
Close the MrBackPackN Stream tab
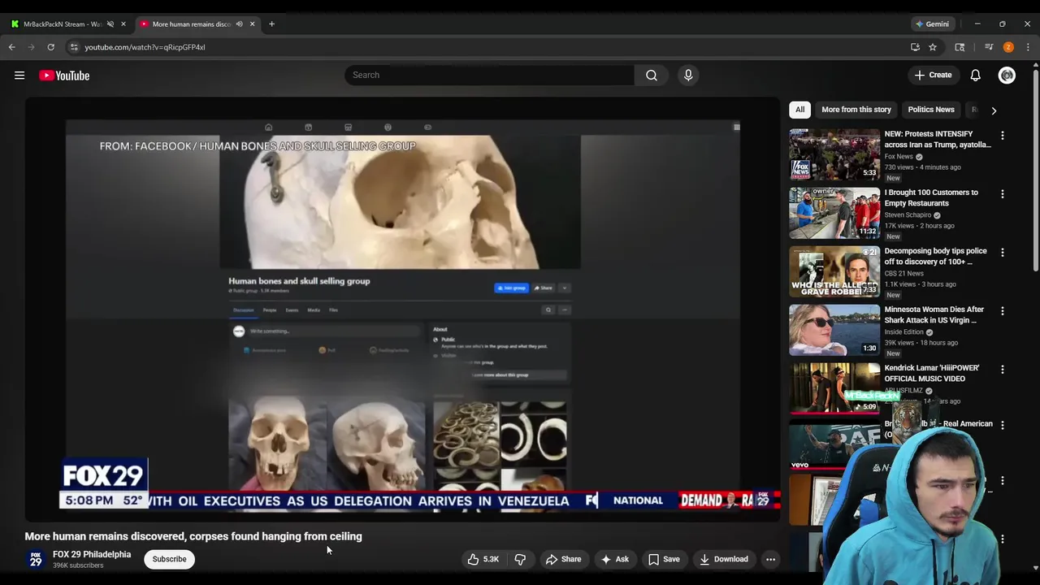[123, 24]
